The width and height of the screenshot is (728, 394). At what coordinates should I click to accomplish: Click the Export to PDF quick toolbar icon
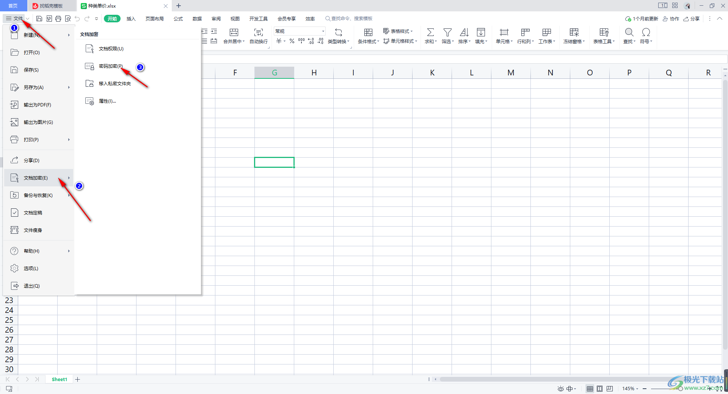[x=49, y=19]
